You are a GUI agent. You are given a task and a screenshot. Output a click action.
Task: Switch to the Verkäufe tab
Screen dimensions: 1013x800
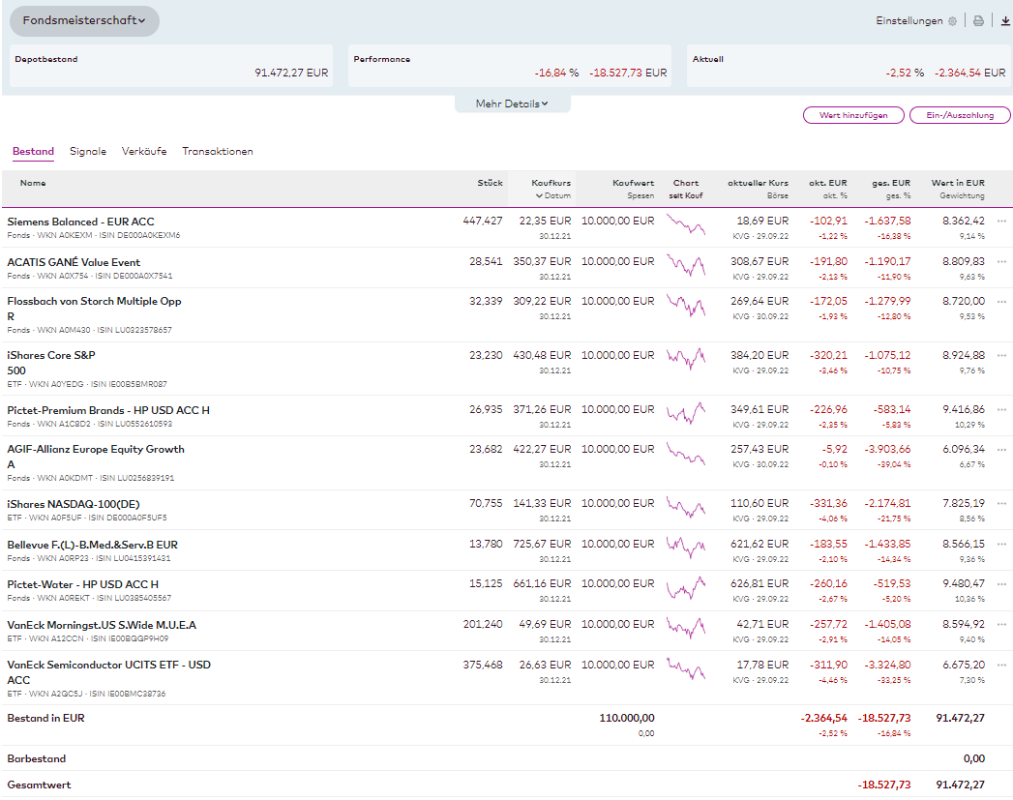(144, 152)
